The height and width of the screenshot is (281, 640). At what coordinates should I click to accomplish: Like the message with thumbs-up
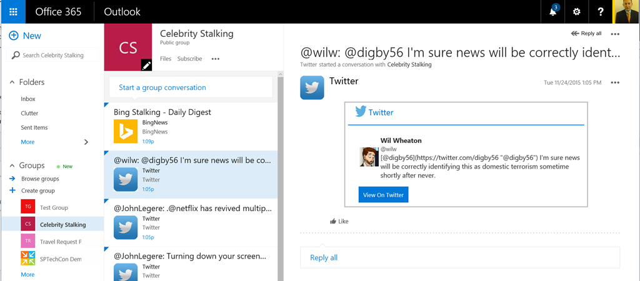click(x=339, y=222)
